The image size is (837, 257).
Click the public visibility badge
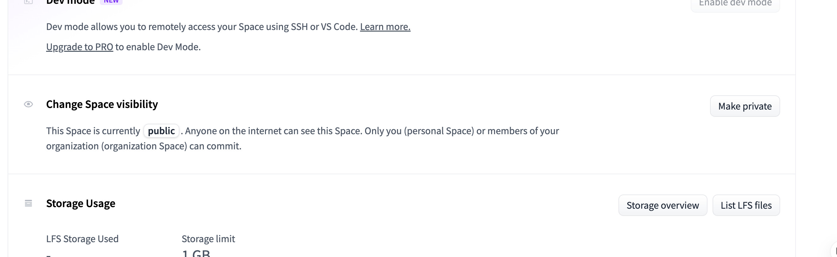(x=161, y=131)
